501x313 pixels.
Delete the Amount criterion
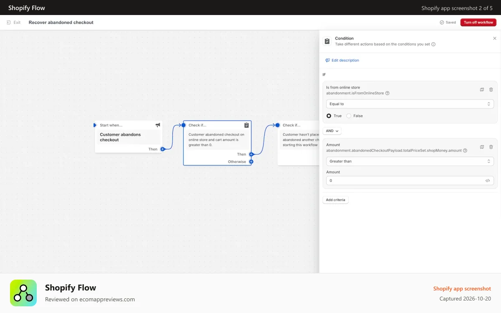pyautogui.click(x=491, y=147)
